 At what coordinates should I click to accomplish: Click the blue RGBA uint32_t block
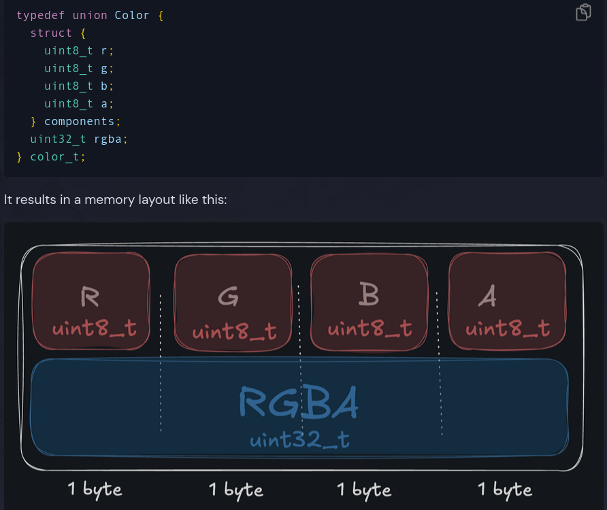tap(299, 408)
